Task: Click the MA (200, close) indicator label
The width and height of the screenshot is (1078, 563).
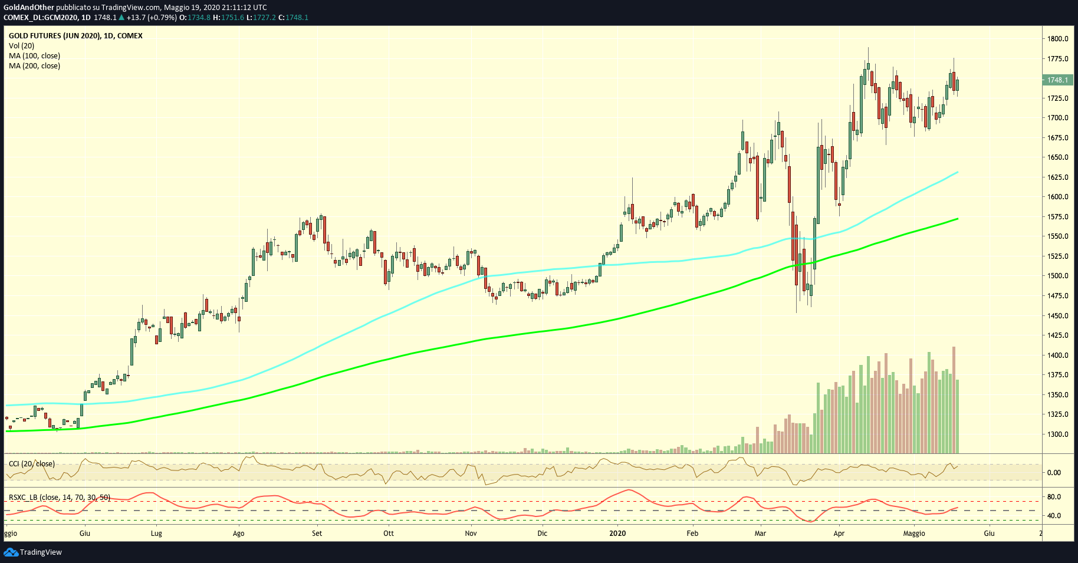Action: [x=34, y=66]
